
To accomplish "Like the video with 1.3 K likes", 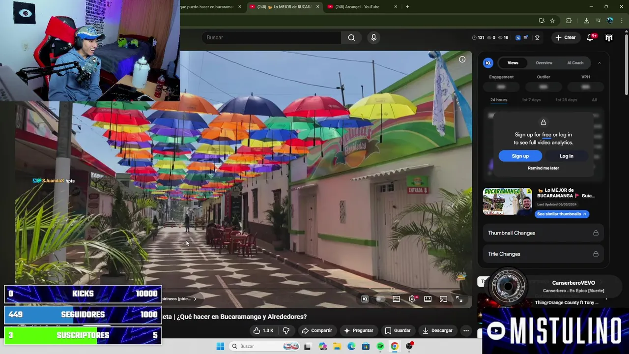I will [x=263, y=330].
